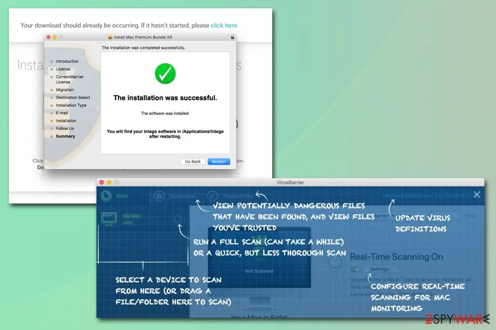Click the Install Mac Premium Bundle X9 title
Viewport: 496px width, 330px height.
click(x=143, y=37)
